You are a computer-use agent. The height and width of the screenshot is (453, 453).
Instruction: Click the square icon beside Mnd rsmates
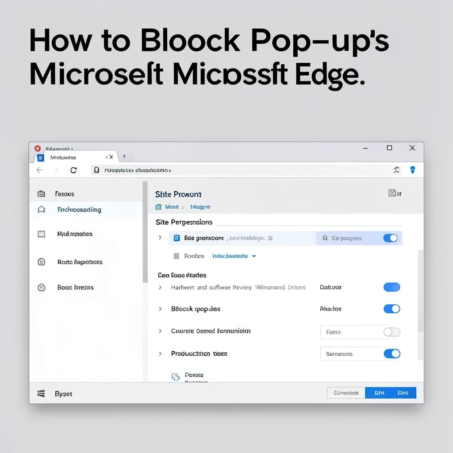click(42, 234)
